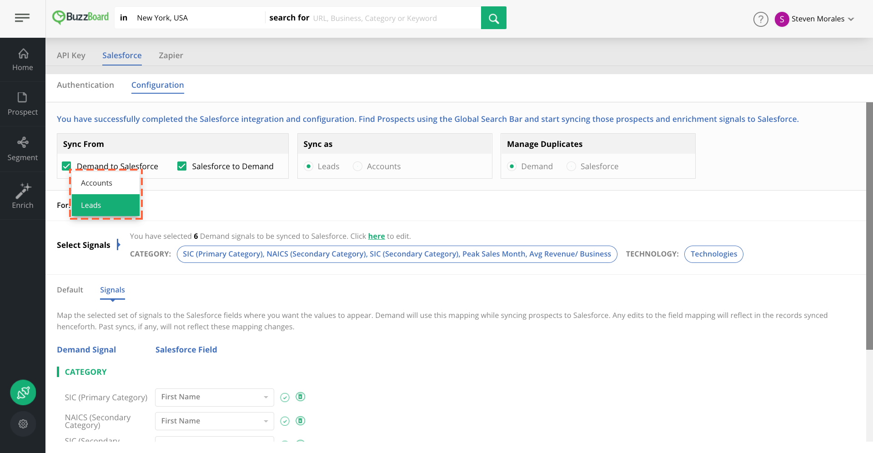Open Prospect in sidebar
The image size is (873, 453).
pyautogui.click(x=23, y=104)
